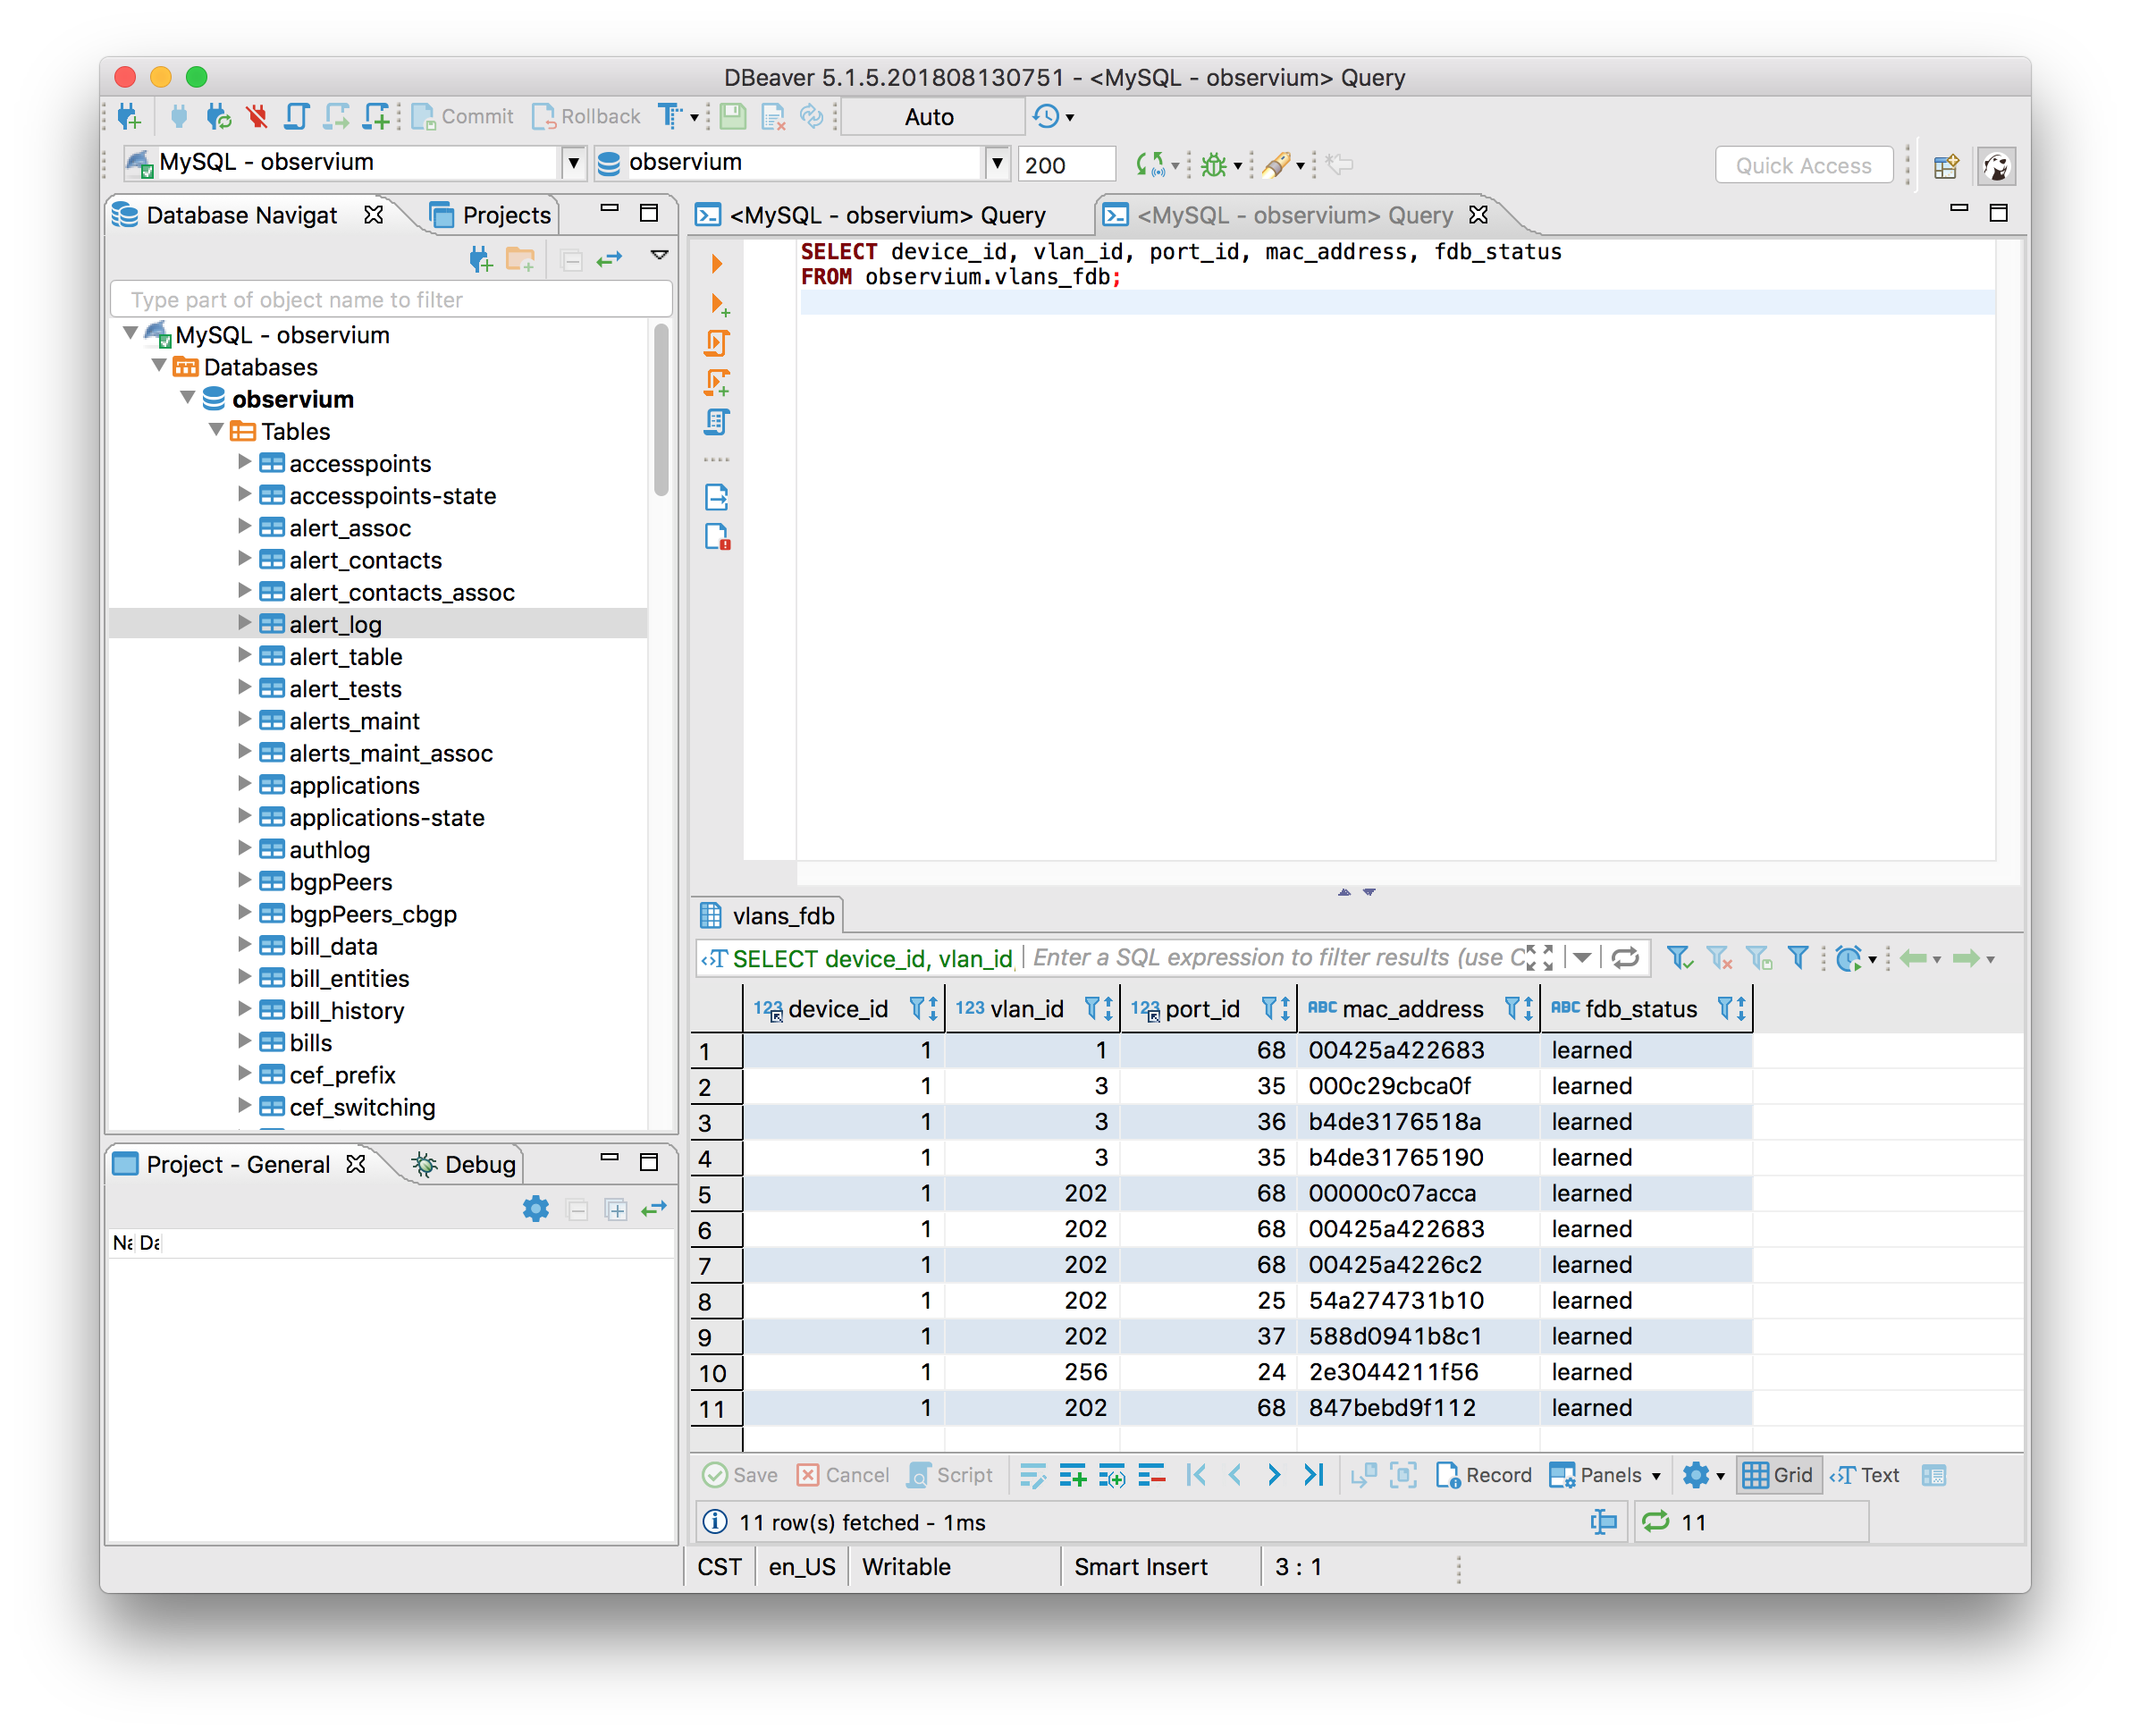2131x1736 pixels.
Task: Open the observium database dropdown
Action: click(997, 162)
